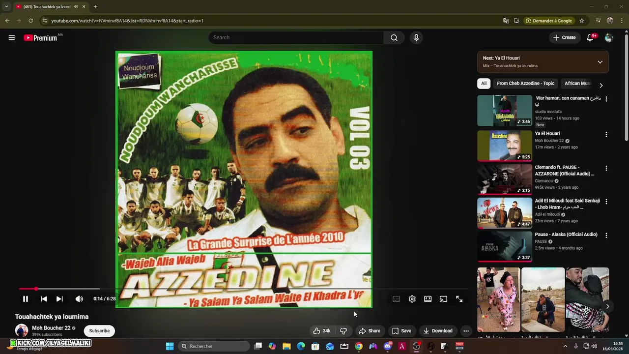
Task: Open Chrome three-dot menu
Action: 622,21
